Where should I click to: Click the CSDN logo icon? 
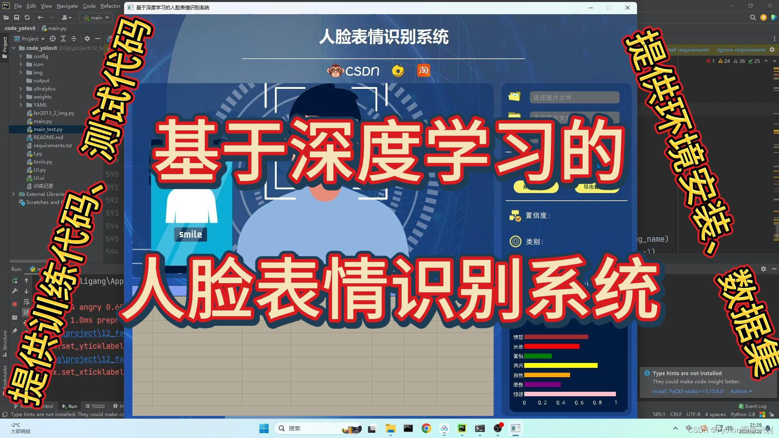pos(353,70)
